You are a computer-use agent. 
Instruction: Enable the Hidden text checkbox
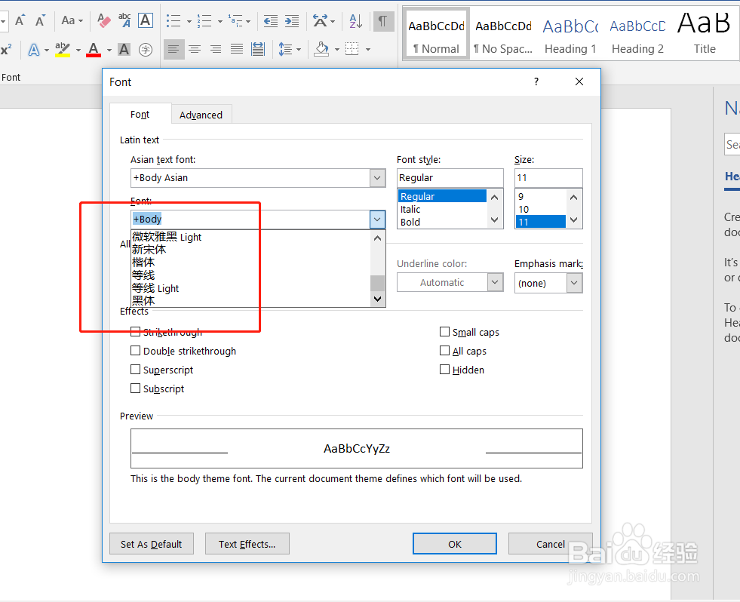click(x=445, y=370)
